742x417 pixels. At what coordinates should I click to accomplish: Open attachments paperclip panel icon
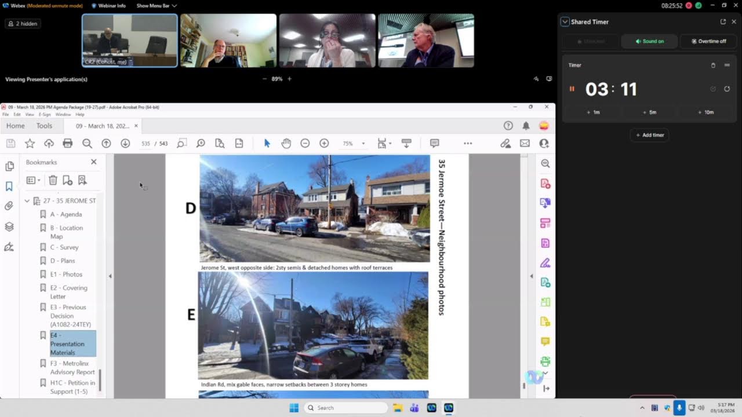(x=9, y=206)
